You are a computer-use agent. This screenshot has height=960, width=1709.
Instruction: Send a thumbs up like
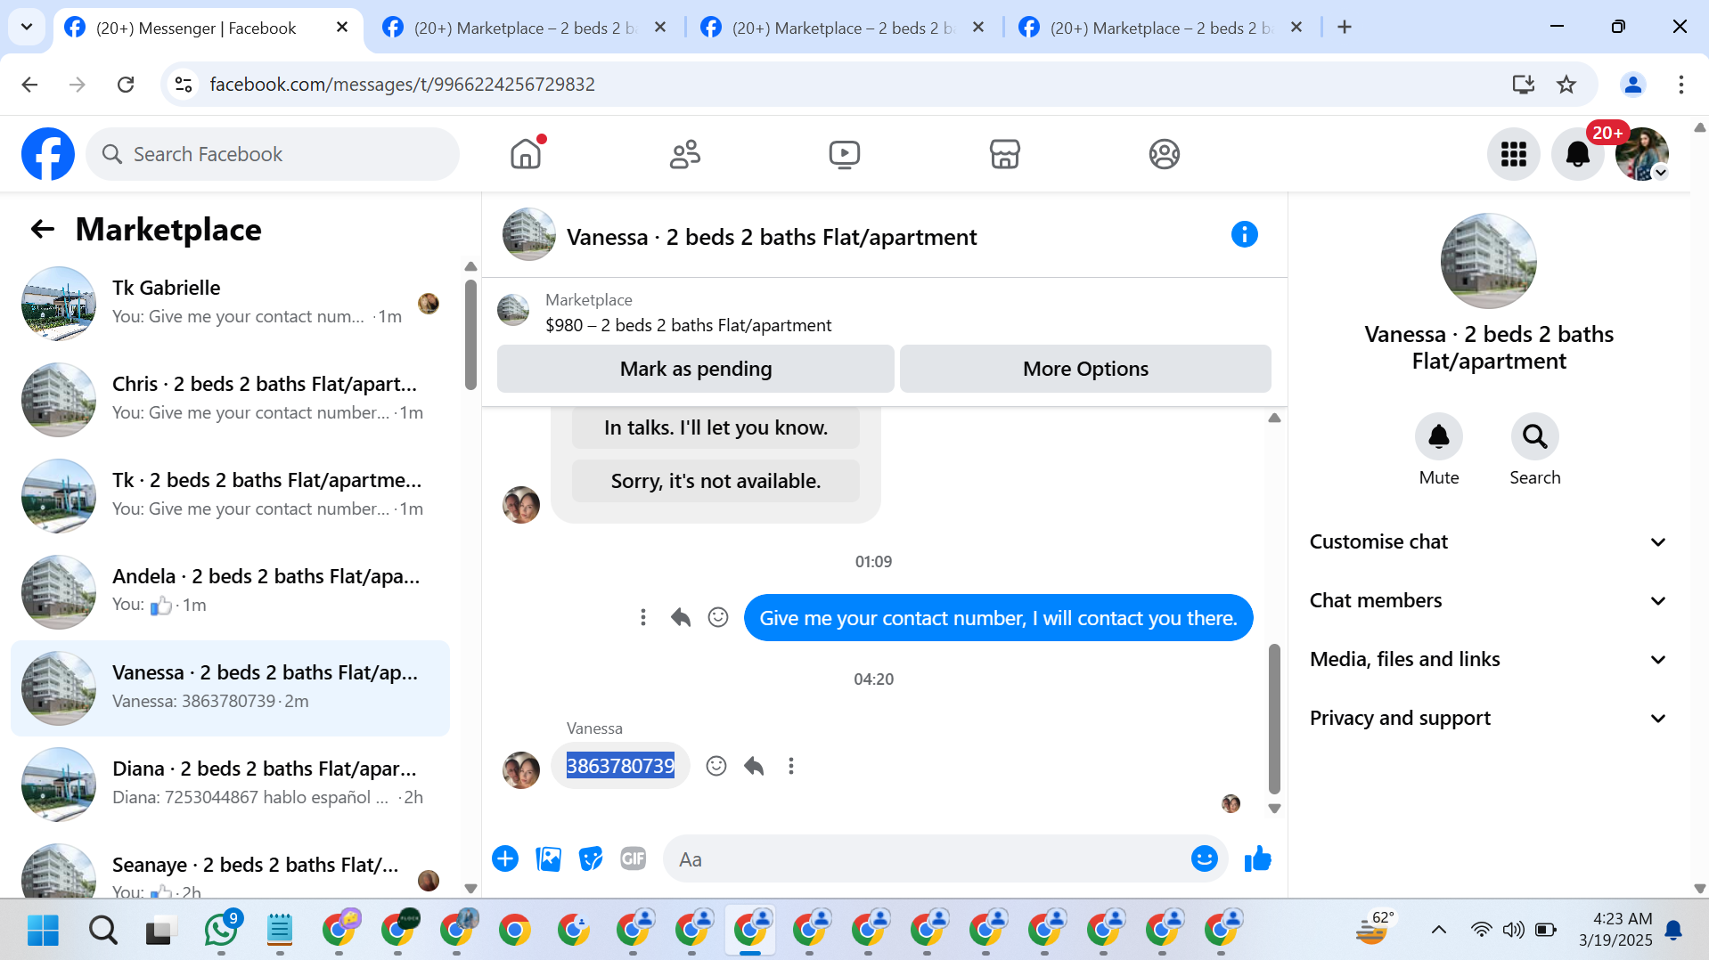(x=1257, y=858)
